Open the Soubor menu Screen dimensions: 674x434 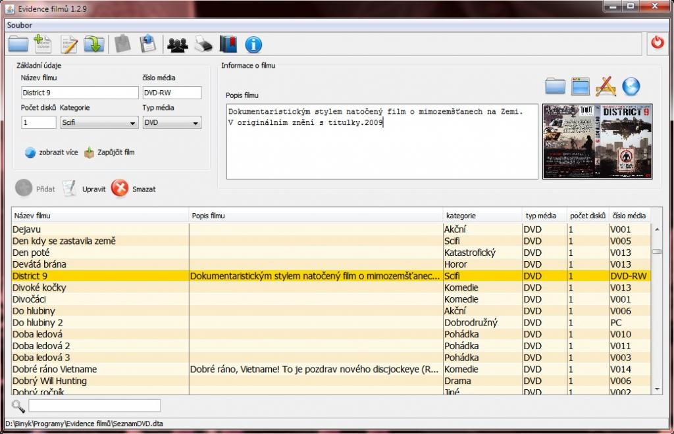pyautogui.click(x=20, y=25)
